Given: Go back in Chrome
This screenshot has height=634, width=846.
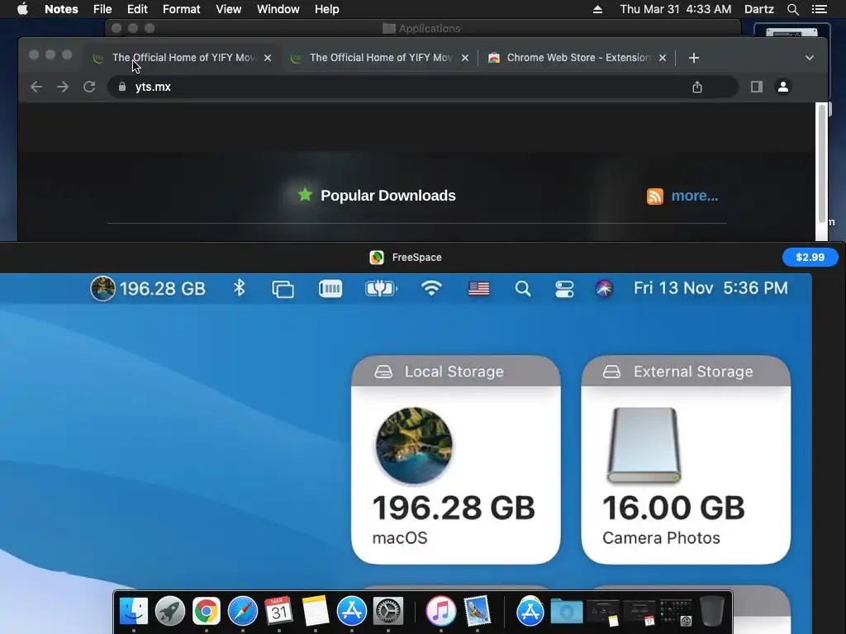Looking at the screenshot, I should (36, 87).
